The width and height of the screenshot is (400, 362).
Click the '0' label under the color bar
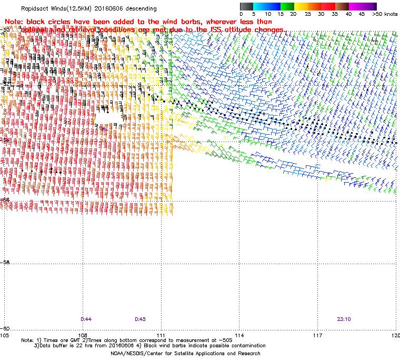242,14
